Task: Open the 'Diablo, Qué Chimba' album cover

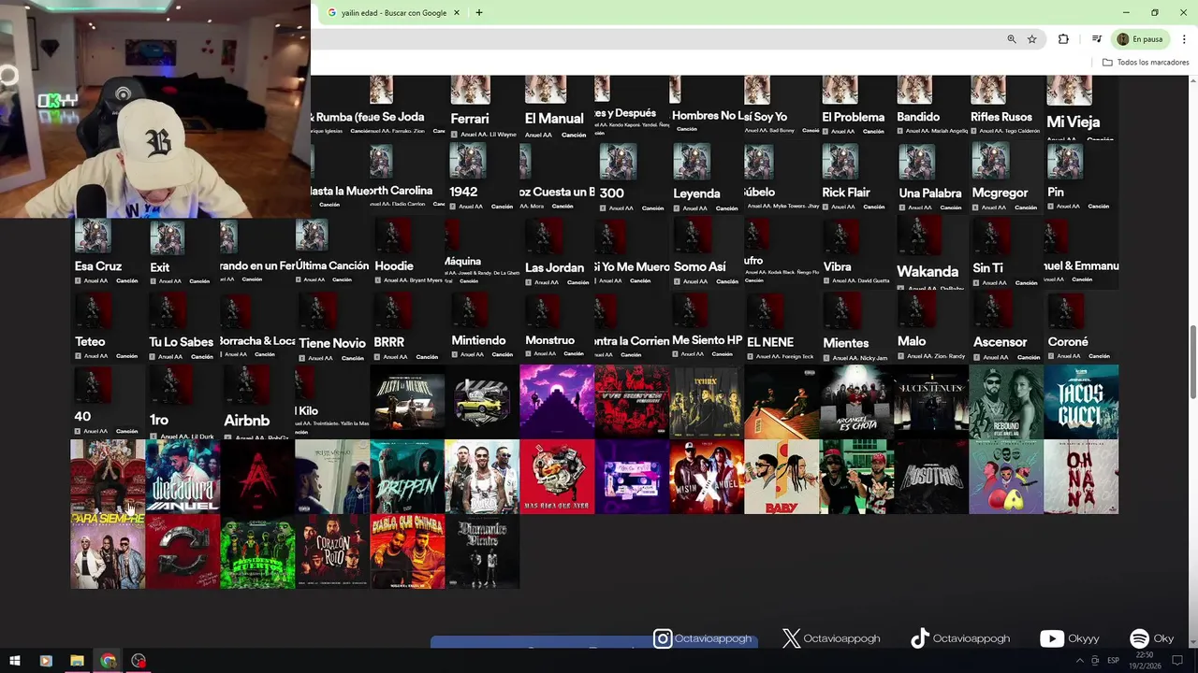Action: 407,551
